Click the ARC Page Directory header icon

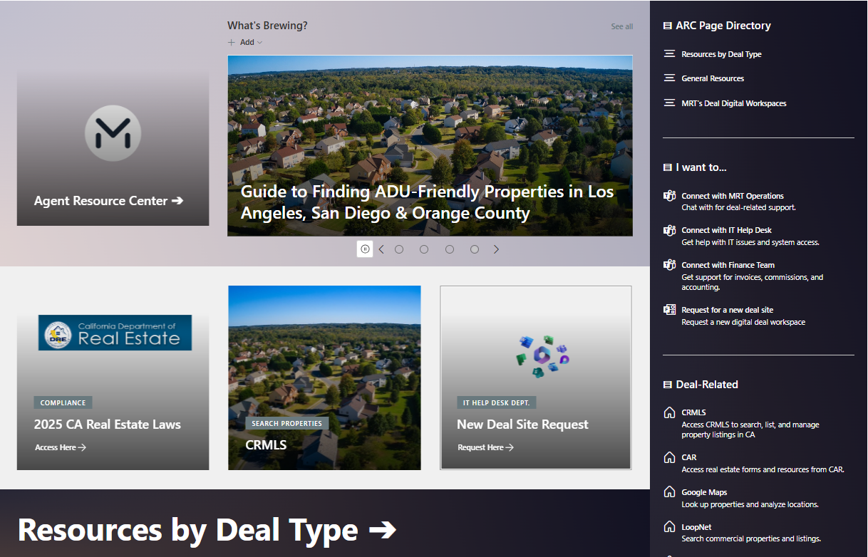point(667,26)
